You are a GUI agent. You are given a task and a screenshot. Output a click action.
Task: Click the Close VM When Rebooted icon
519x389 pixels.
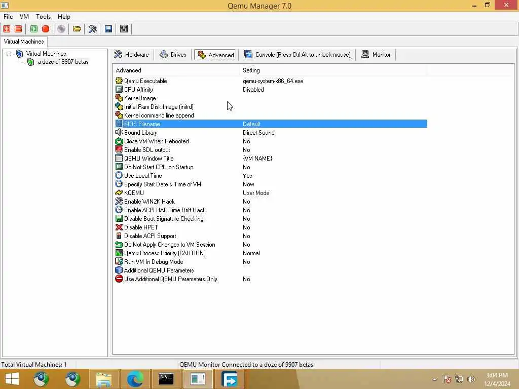[x=119, y=141]
